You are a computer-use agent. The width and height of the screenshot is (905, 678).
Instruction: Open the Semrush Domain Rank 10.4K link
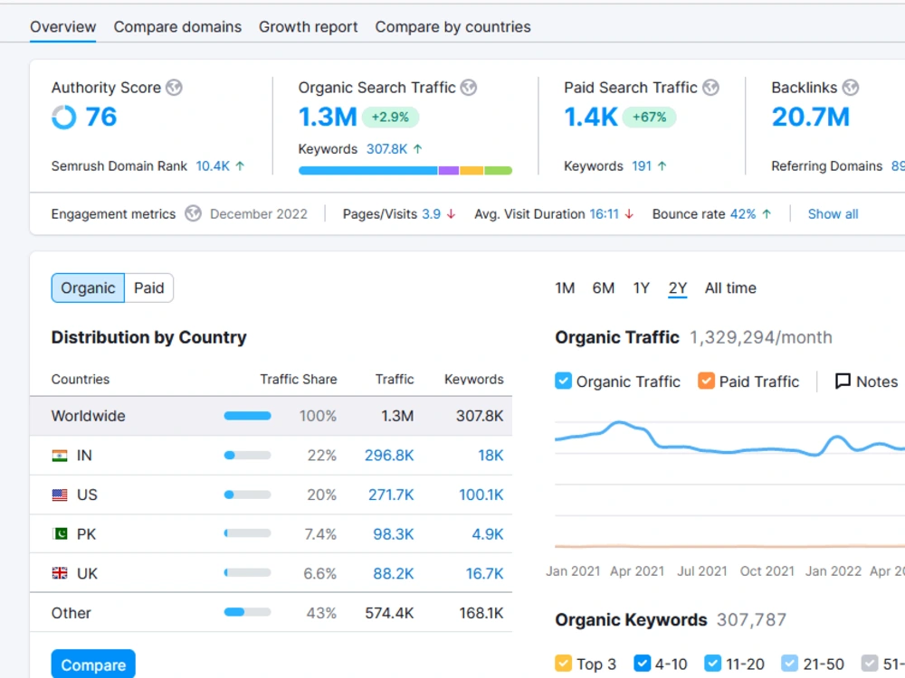click(213, 166)
